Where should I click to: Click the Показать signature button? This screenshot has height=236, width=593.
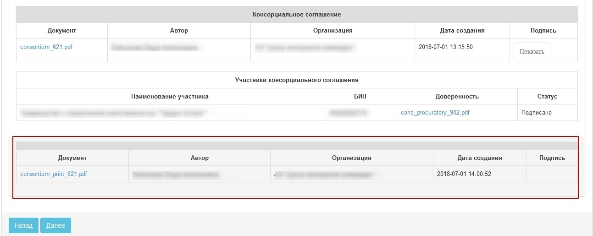tap(532, 51)
